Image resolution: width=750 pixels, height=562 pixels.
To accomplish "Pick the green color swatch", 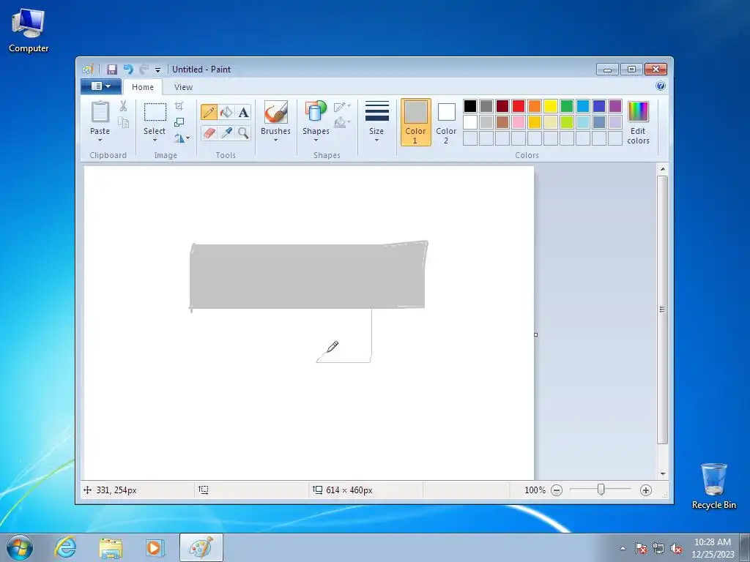I will [x=567, y=106].
